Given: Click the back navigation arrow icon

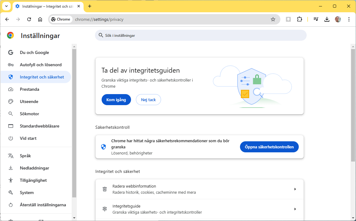Looking at the screenshot, I should click(7, 19).
